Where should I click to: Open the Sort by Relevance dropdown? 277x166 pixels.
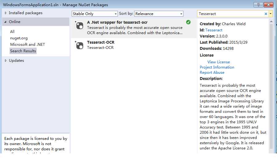click(159, 14)
